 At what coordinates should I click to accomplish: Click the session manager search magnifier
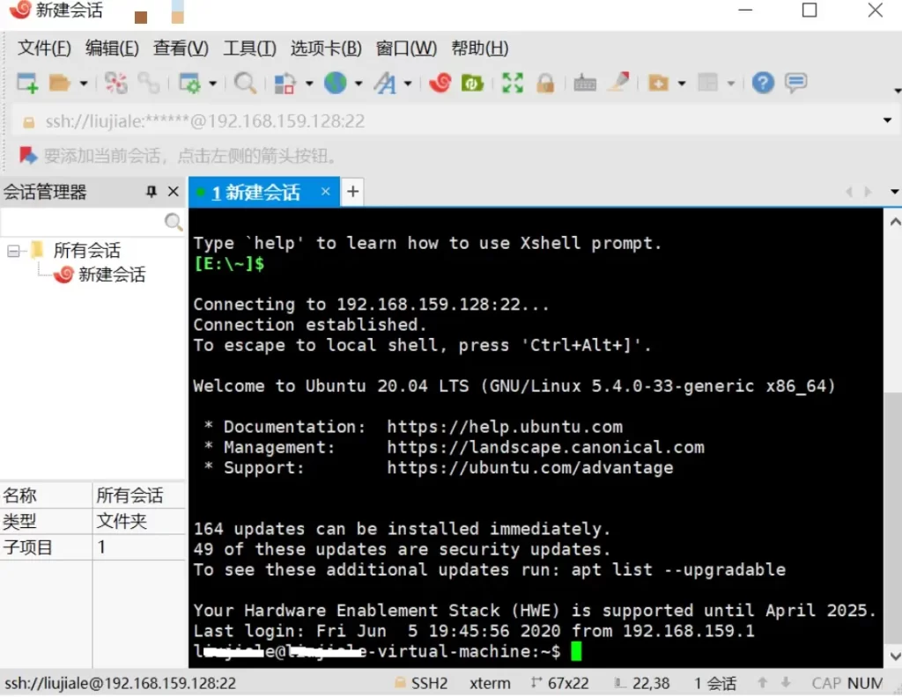pos(174,222)
